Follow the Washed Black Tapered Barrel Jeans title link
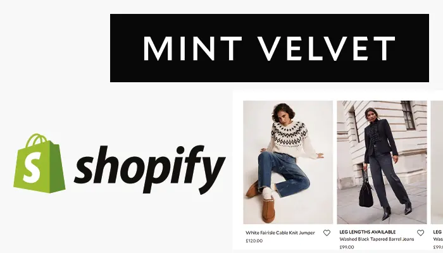Screen dimensions: 443x253 377,239
